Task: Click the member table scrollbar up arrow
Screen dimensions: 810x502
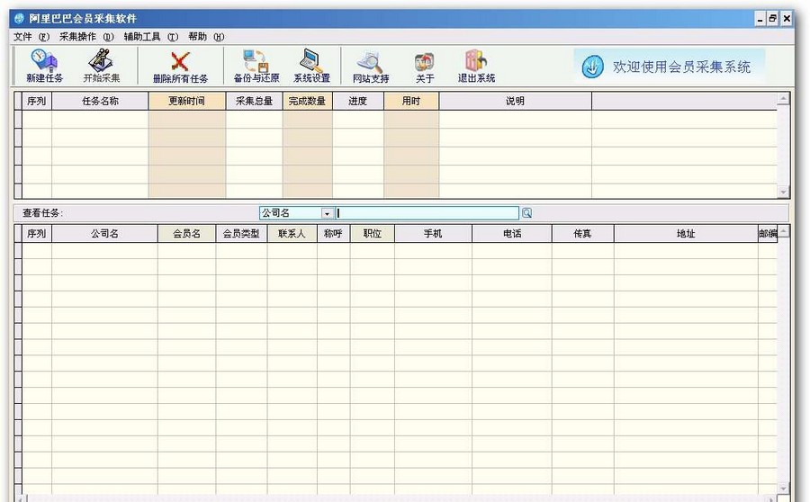Action: tap(783, 231)
